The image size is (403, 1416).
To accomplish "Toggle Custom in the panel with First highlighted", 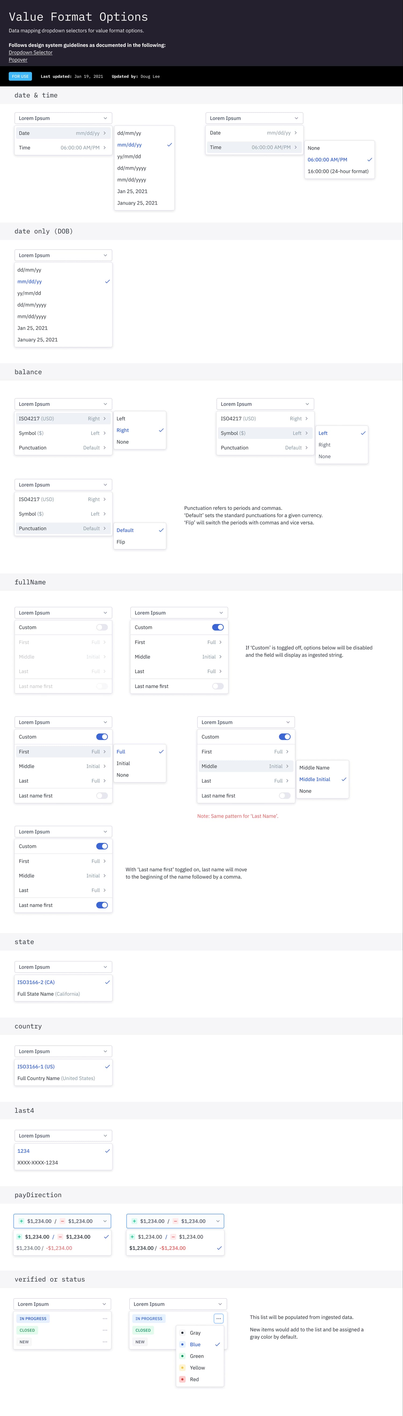I will pyautogui.click(x=102, y=737).
